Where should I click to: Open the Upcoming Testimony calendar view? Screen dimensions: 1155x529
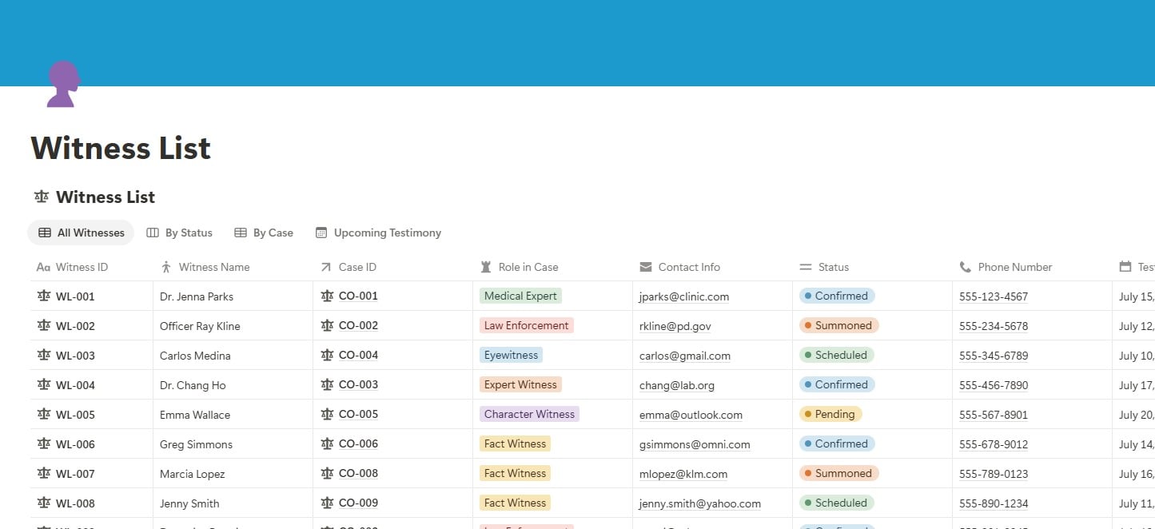[x=378, y=233]
